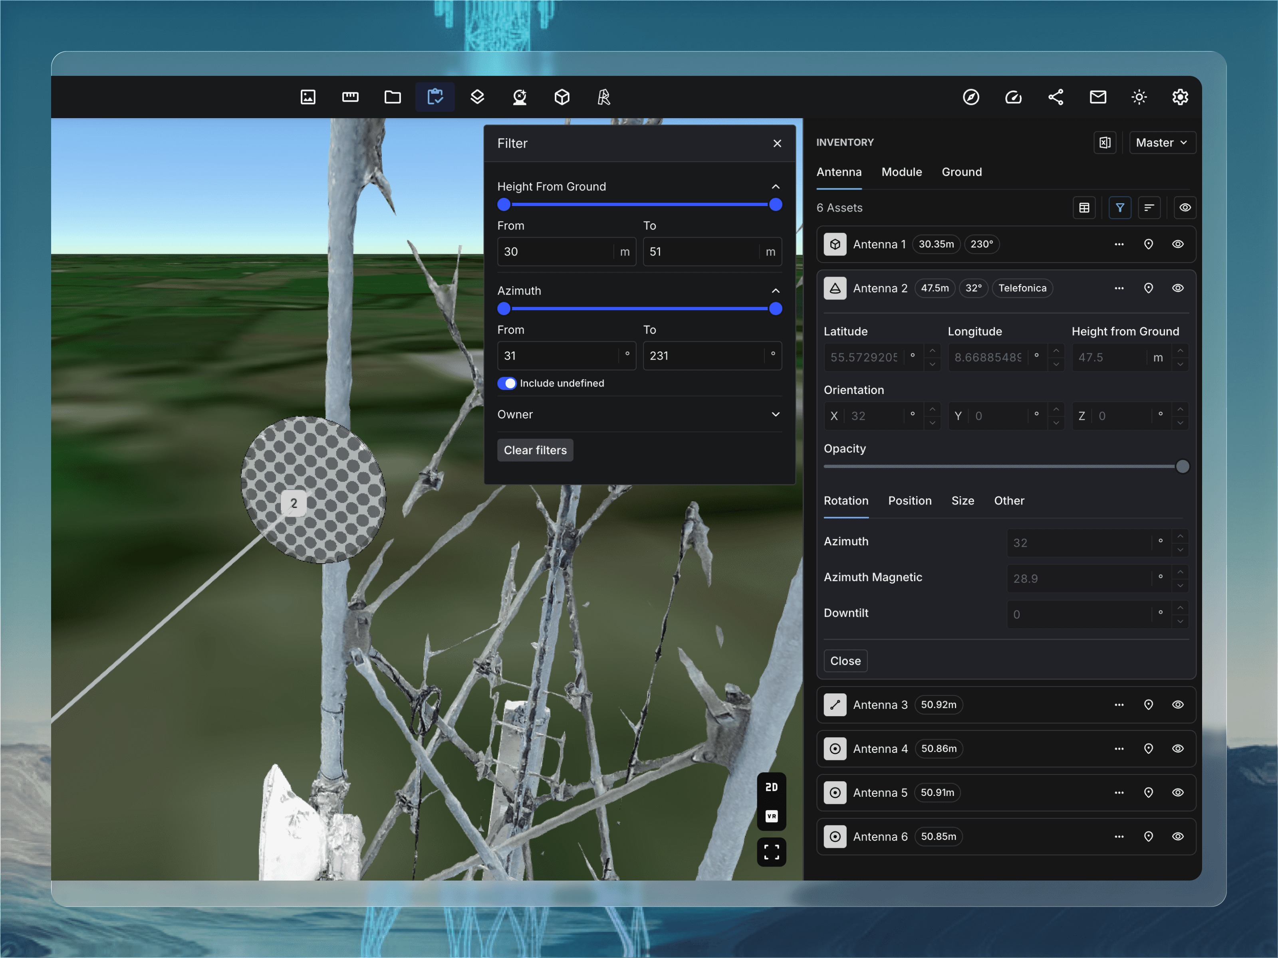Open the compass navigation icon
This screenshot has height=958, width=1278.
pos(970,97)
